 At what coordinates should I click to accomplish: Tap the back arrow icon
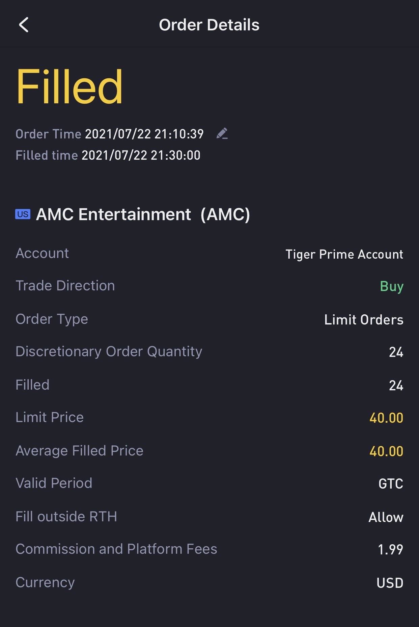(24, 25)
